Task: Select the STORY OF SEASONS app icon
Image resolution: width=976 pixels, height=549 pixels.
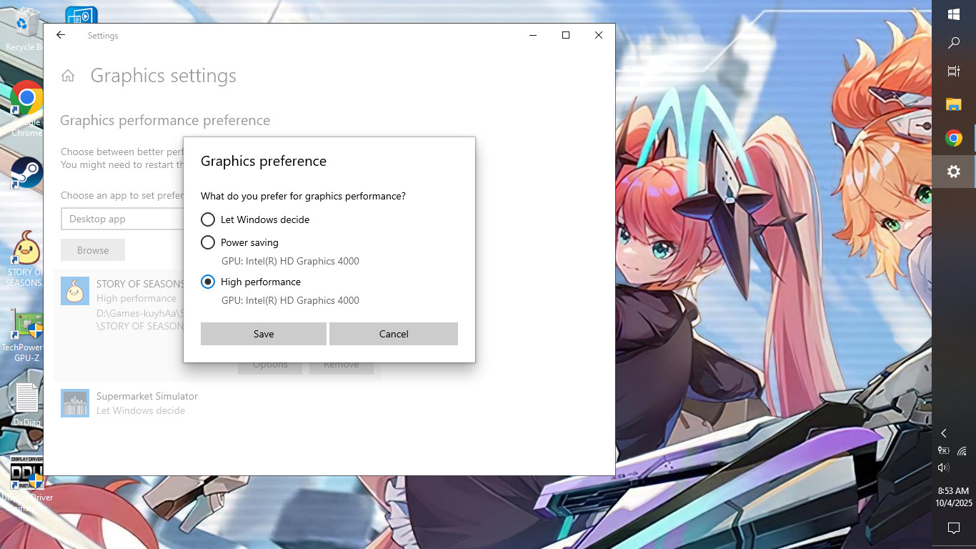Action: [x=75, y=291]
